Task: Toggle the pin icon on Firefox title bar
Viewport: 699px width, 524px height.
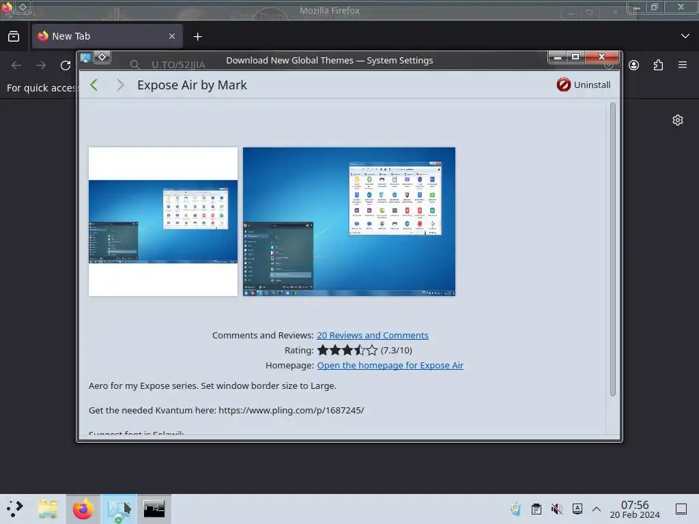Action: point(23,7)
